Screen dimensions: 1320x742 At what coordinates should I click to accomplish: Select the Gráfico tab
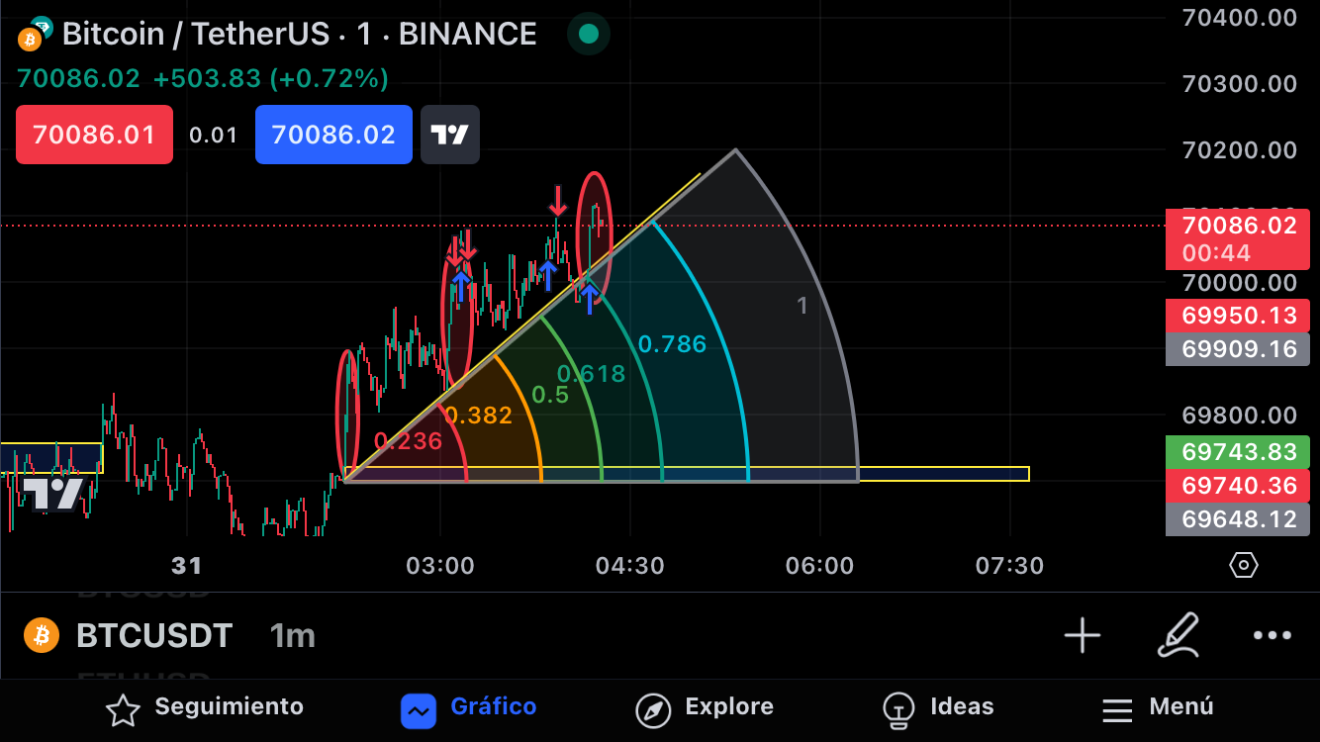469,708
